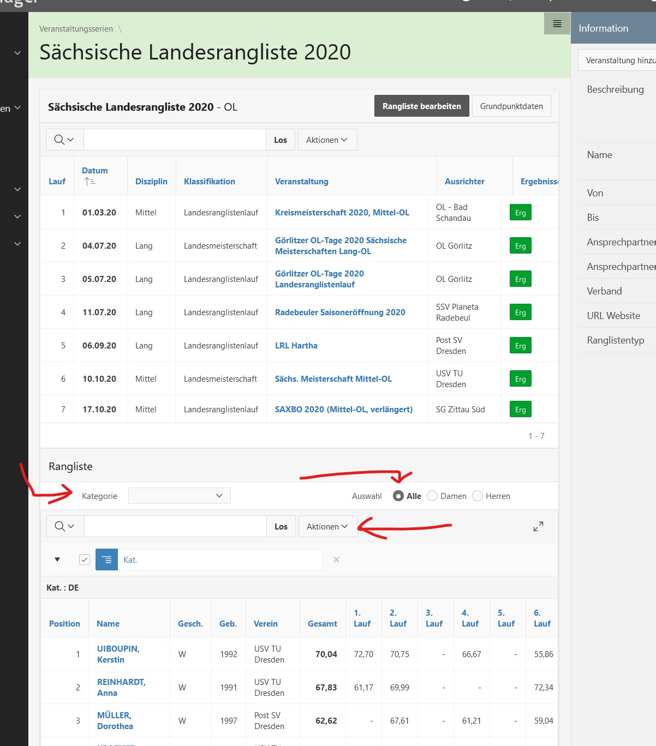Toggle sort direction icon under Datum

coord(90,182)
